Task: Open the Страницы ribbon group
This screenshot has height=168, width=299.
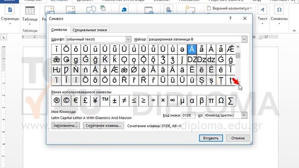Action: click(10, 15)
